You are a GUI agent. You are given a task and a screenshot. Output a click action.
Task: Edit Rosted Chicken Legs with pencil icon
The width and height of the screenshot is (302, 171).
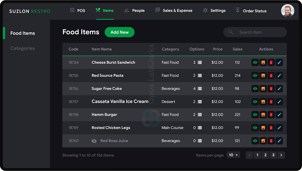pos(279,128)
